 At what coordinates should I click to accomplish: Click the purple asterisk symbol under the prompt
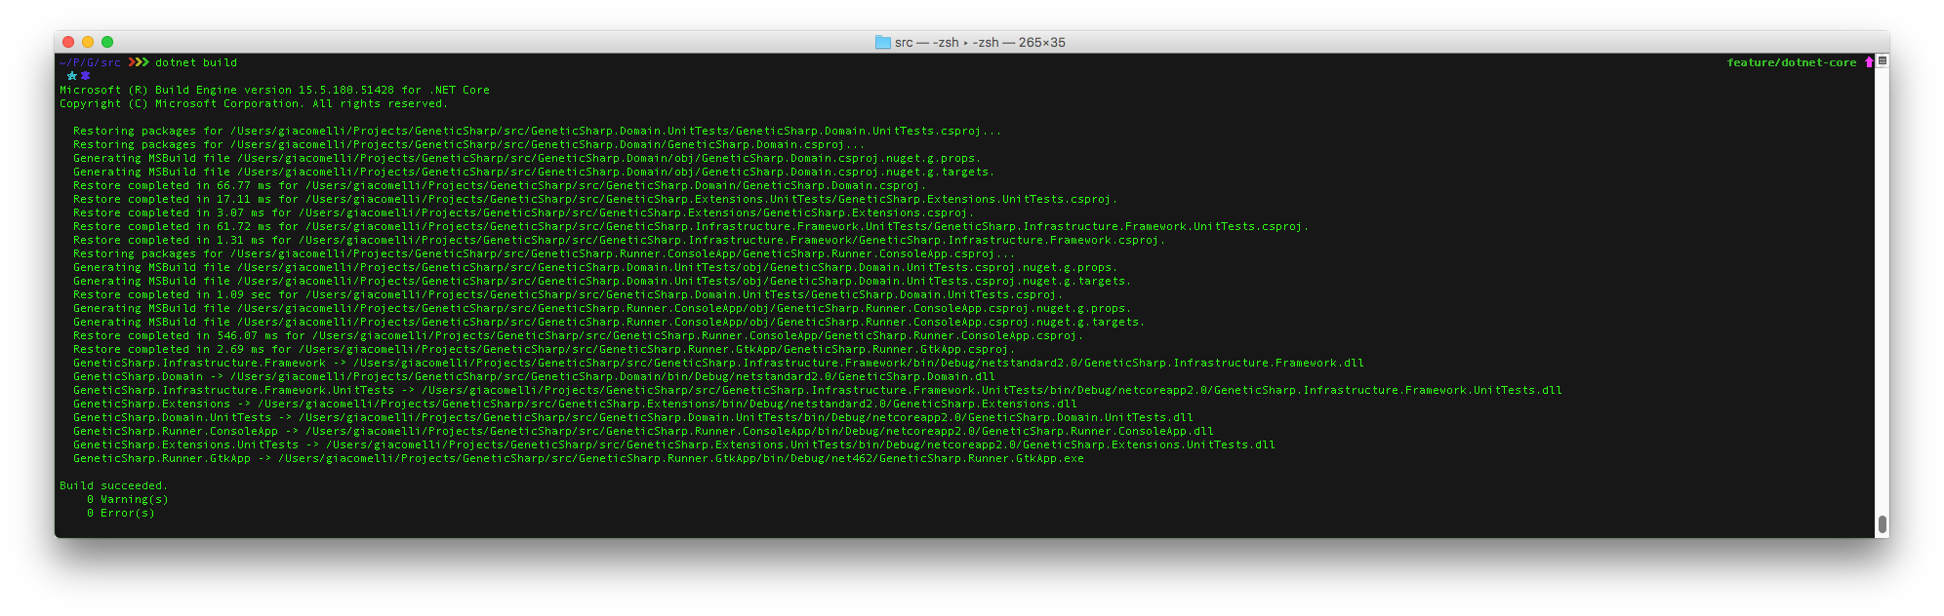(x=85, y=76)
